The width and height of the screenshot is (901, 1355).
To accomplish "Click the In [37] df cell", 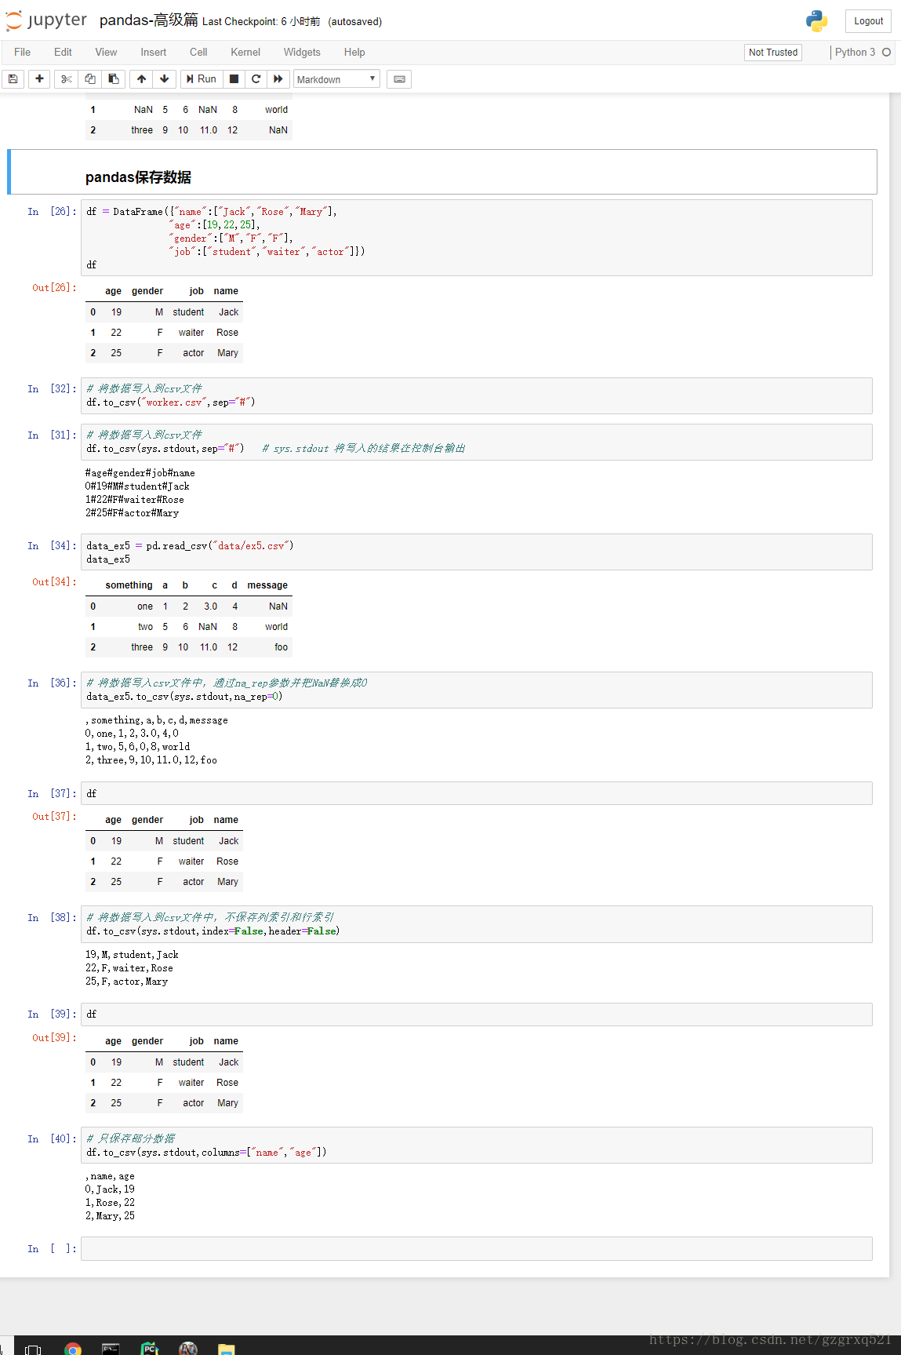I will pyautogui.click(x=477, y=793).
